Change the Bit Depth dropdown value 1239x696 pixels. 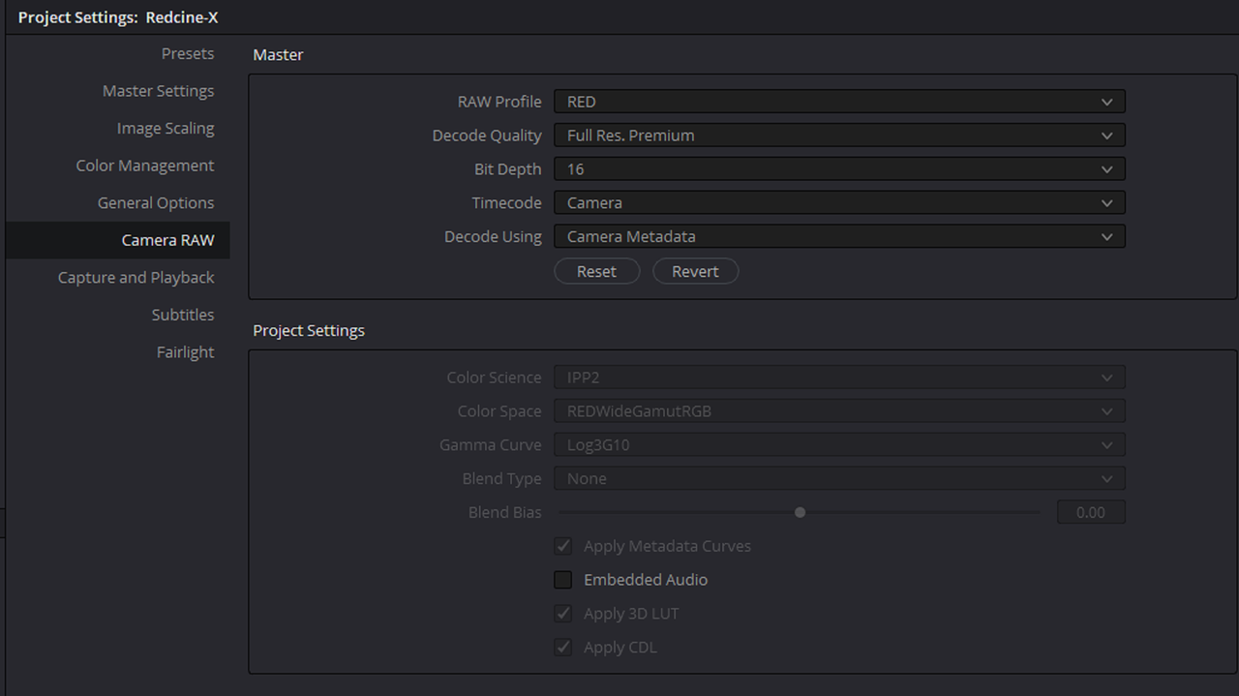[x=839, y=169]
